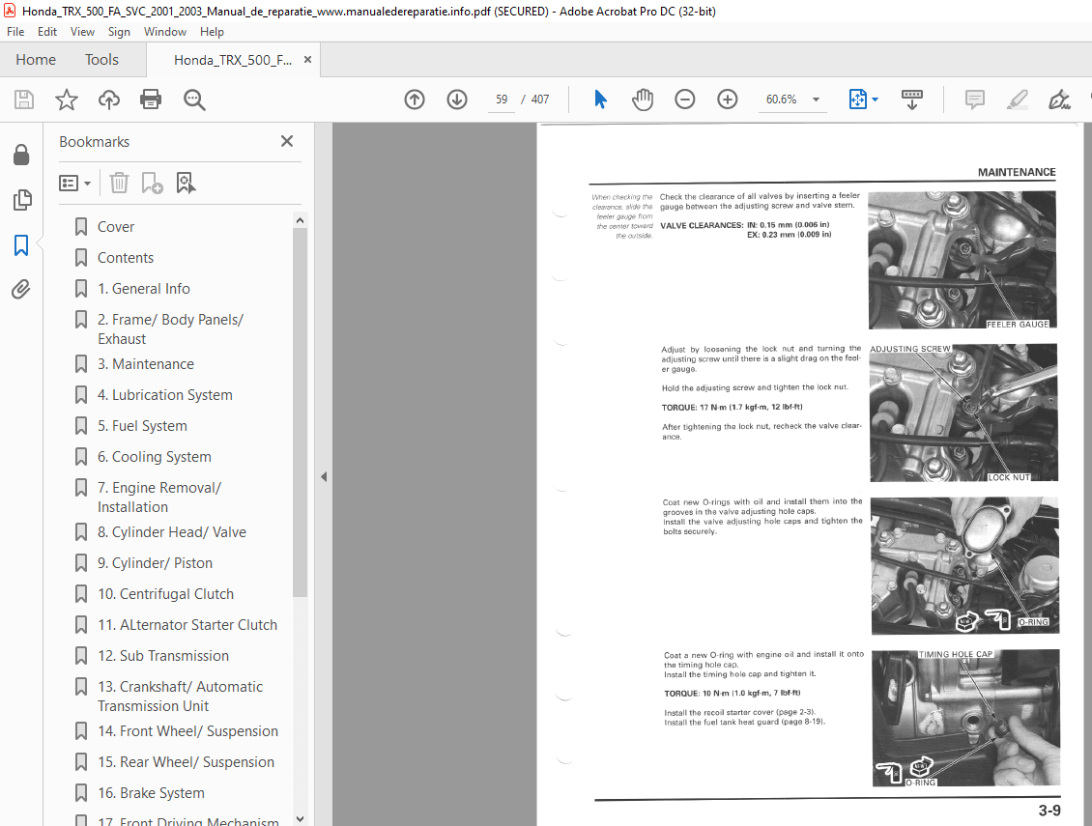
Task: Open the zoom level dropdown
Action: (816, 100)
